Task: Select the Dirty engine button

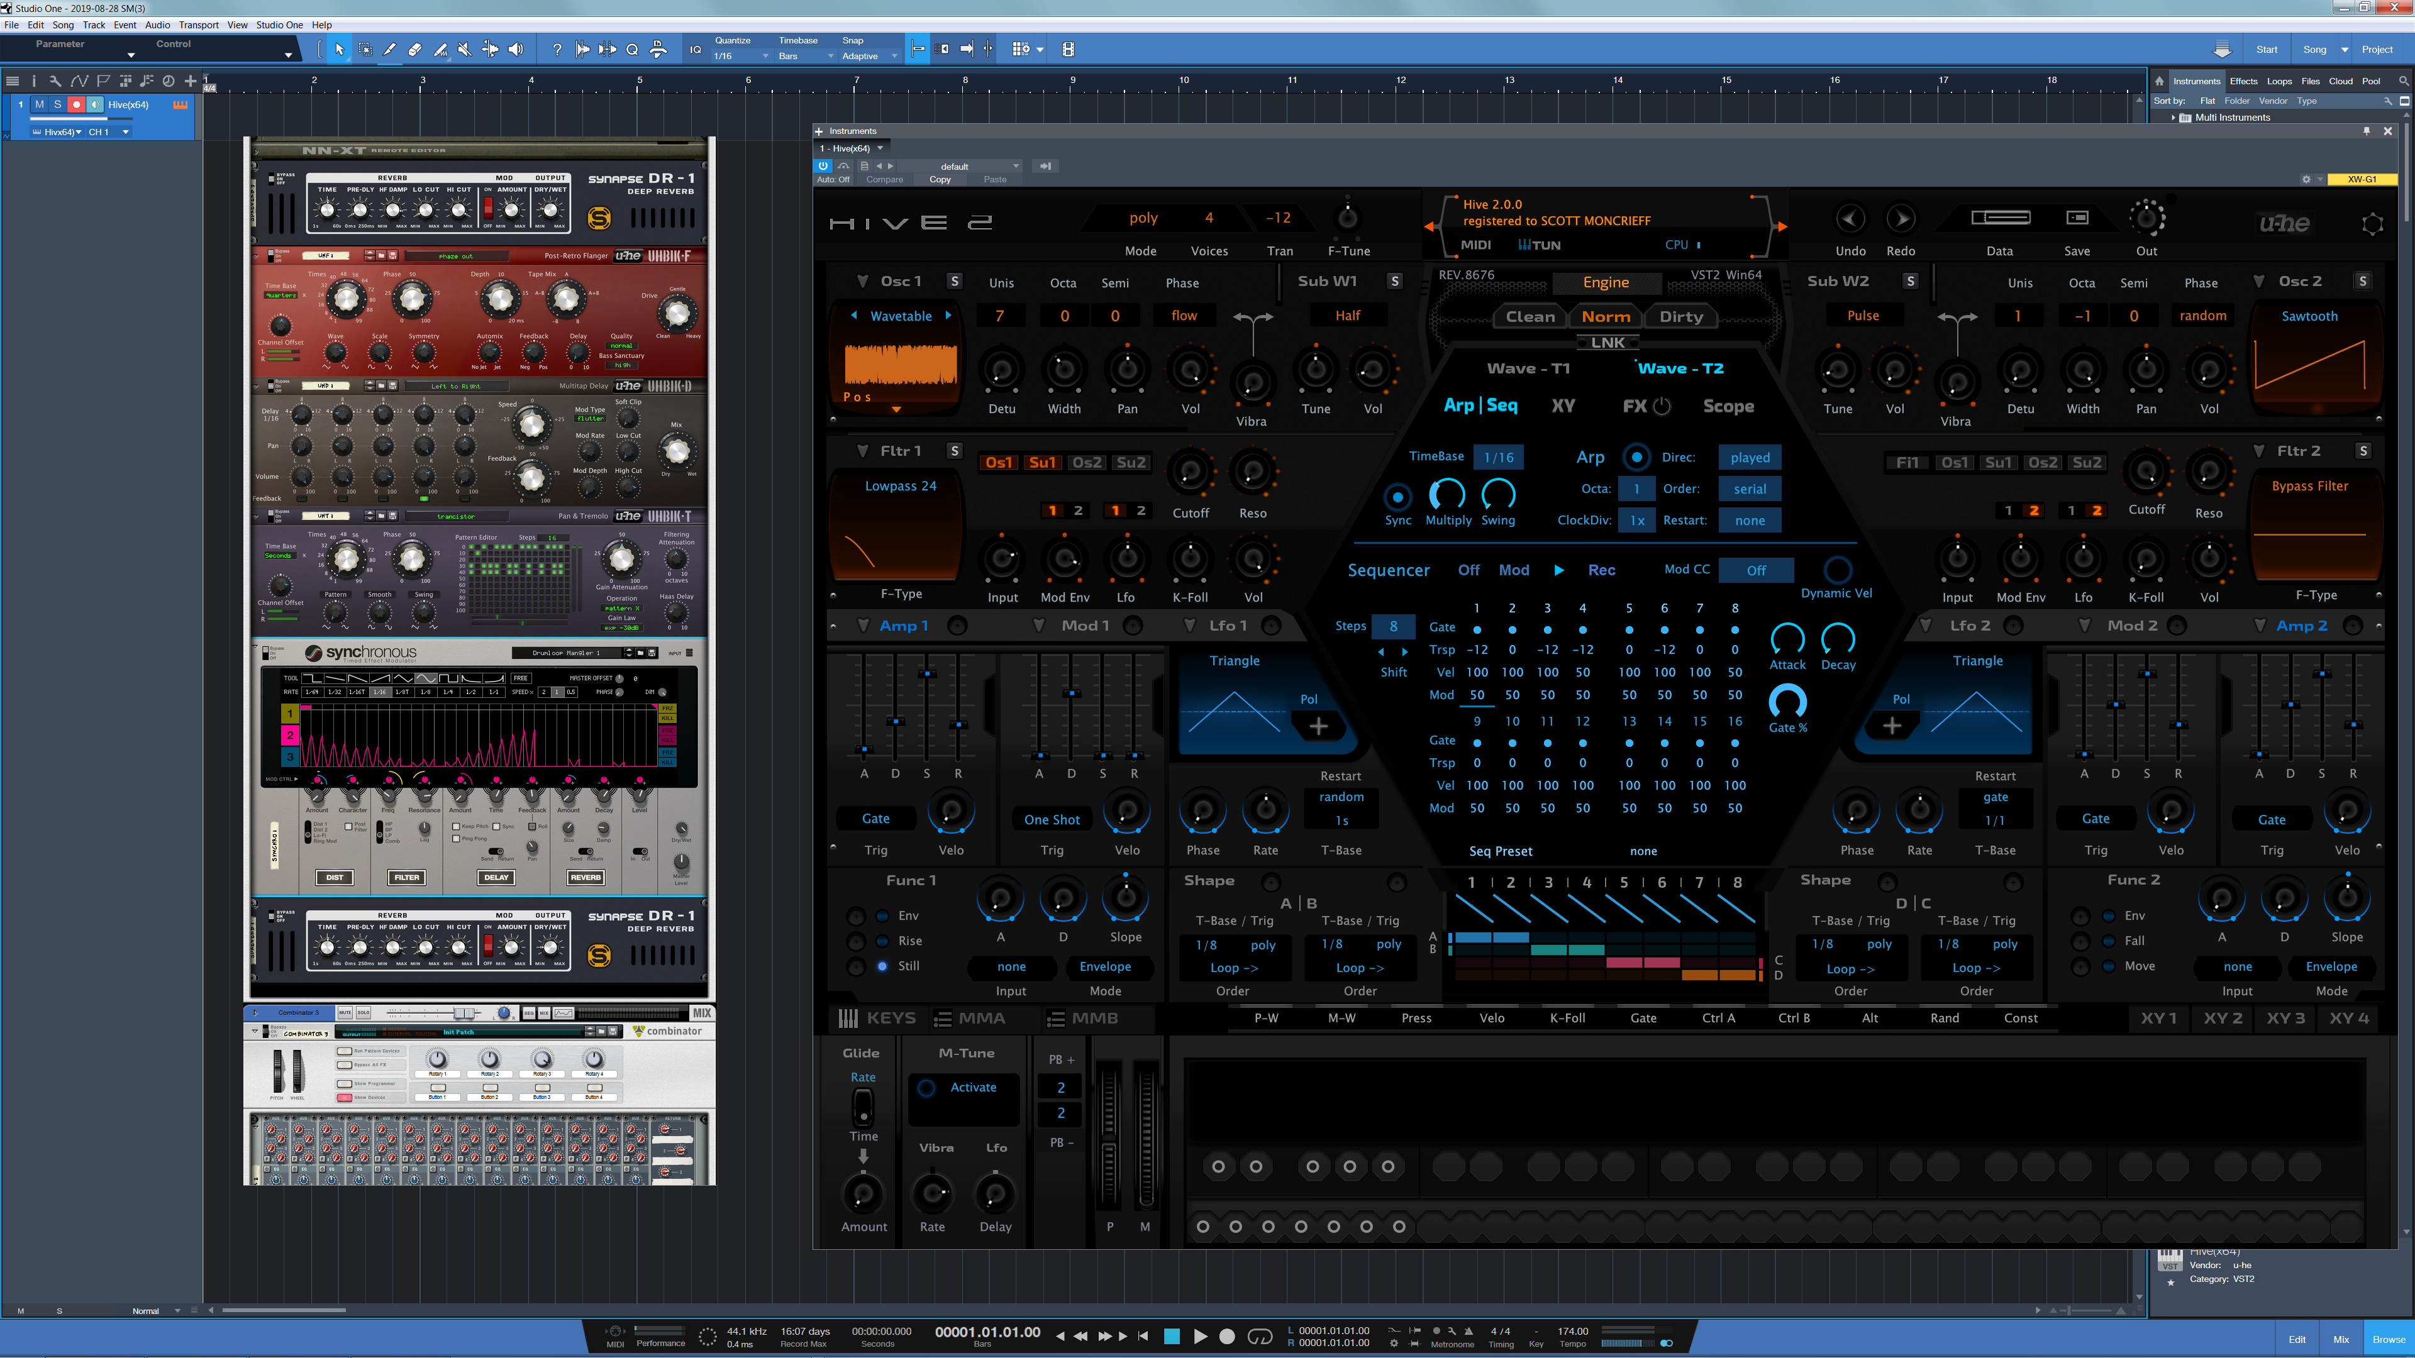Action: (x=1680, y=317)
